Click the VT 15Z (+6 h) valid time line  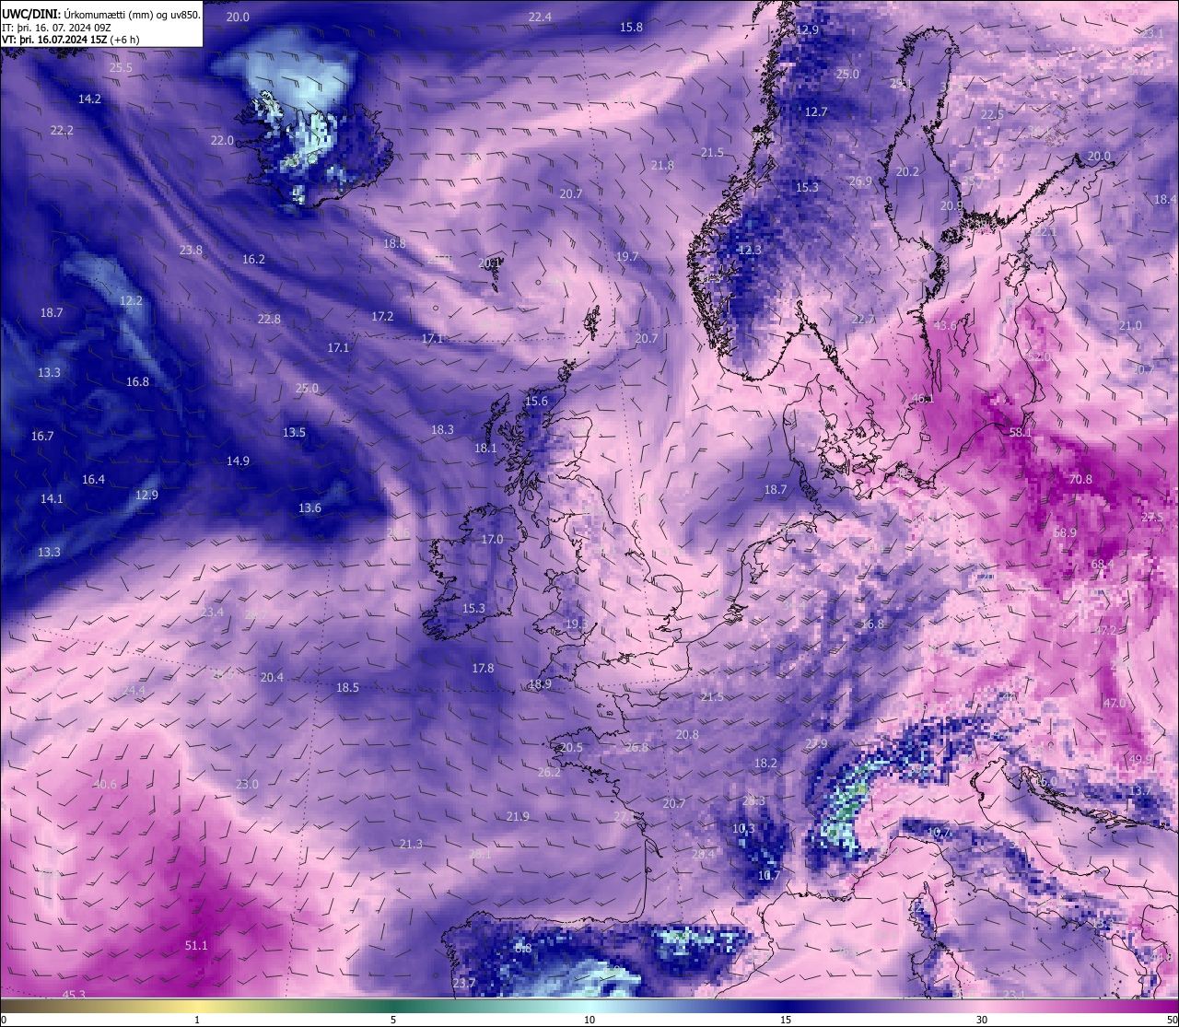tap(71, 40)
